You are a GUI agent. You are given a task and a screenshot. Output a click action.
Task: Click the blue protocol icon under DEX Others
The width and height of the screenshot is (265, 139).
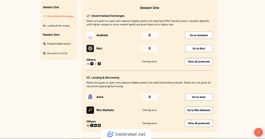[x=88, y=64]
